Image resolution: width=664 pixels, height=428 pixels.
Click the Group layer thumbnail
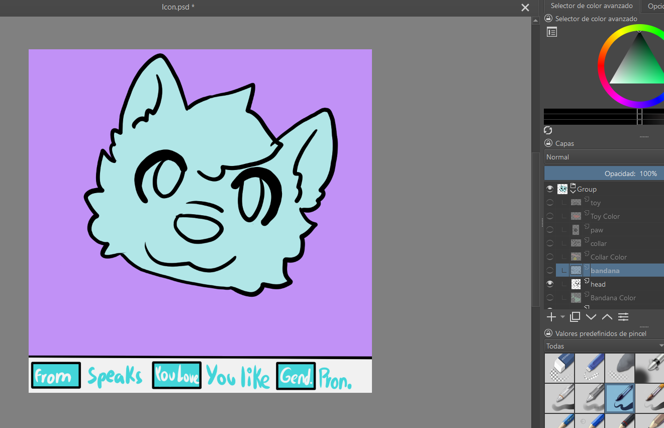(x=562, y=189)
